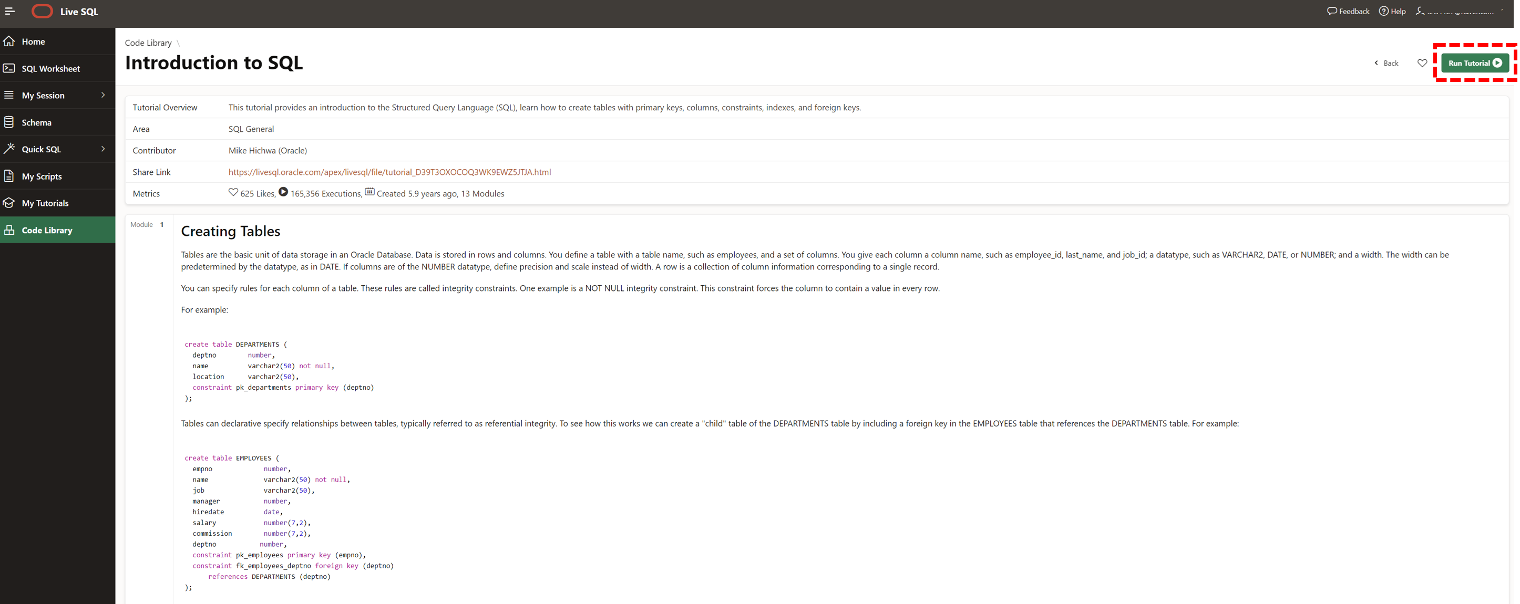Open SQL Worksheet in sidebar
1520x604 pixels.
click(x=51, y=68)
